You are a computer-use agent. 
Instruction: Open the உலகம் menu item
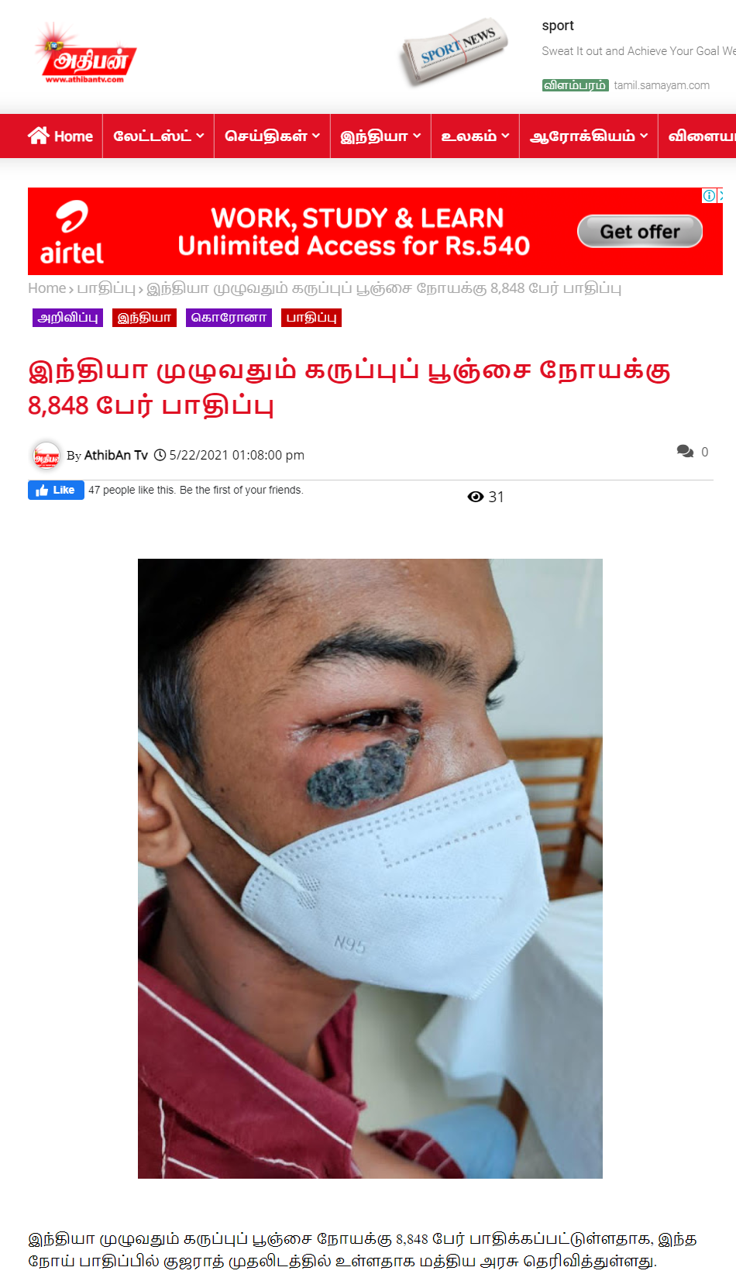click(475, 136)
